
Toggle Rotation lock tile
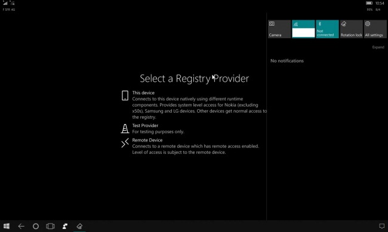pyautogui.click(x=351, y=29)
